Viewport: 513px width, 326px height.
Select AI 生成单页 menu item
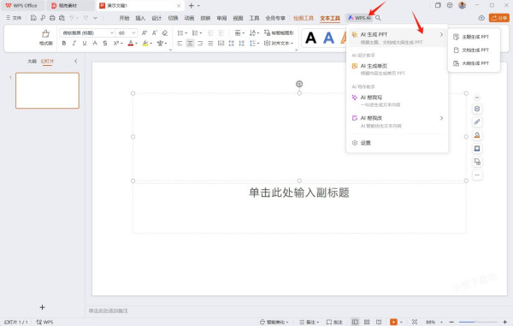click(x=397, y=69)
